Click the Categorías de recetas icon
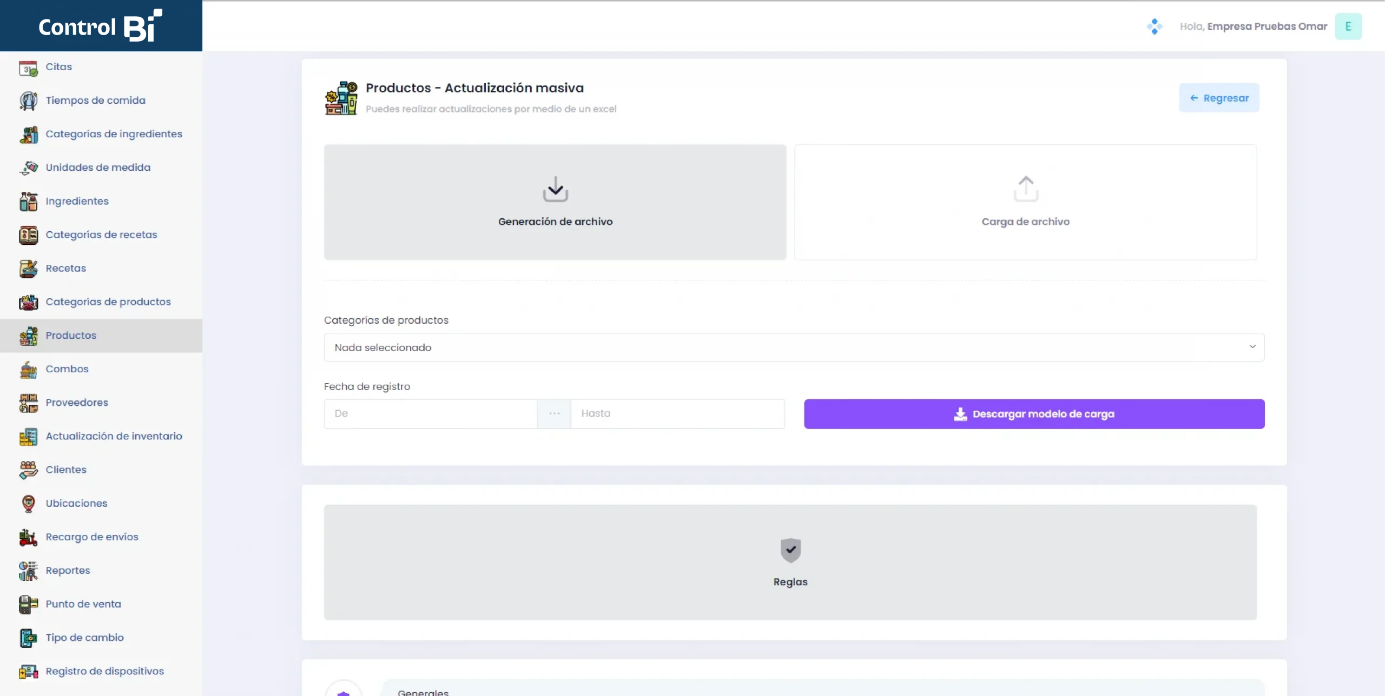 click(28, 235)
